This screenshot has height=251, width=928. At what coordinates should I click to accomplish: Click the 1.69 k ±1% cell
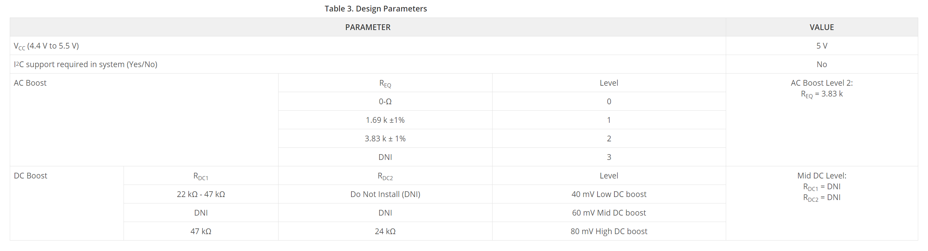pyautogui.click(x=385, y=120)
